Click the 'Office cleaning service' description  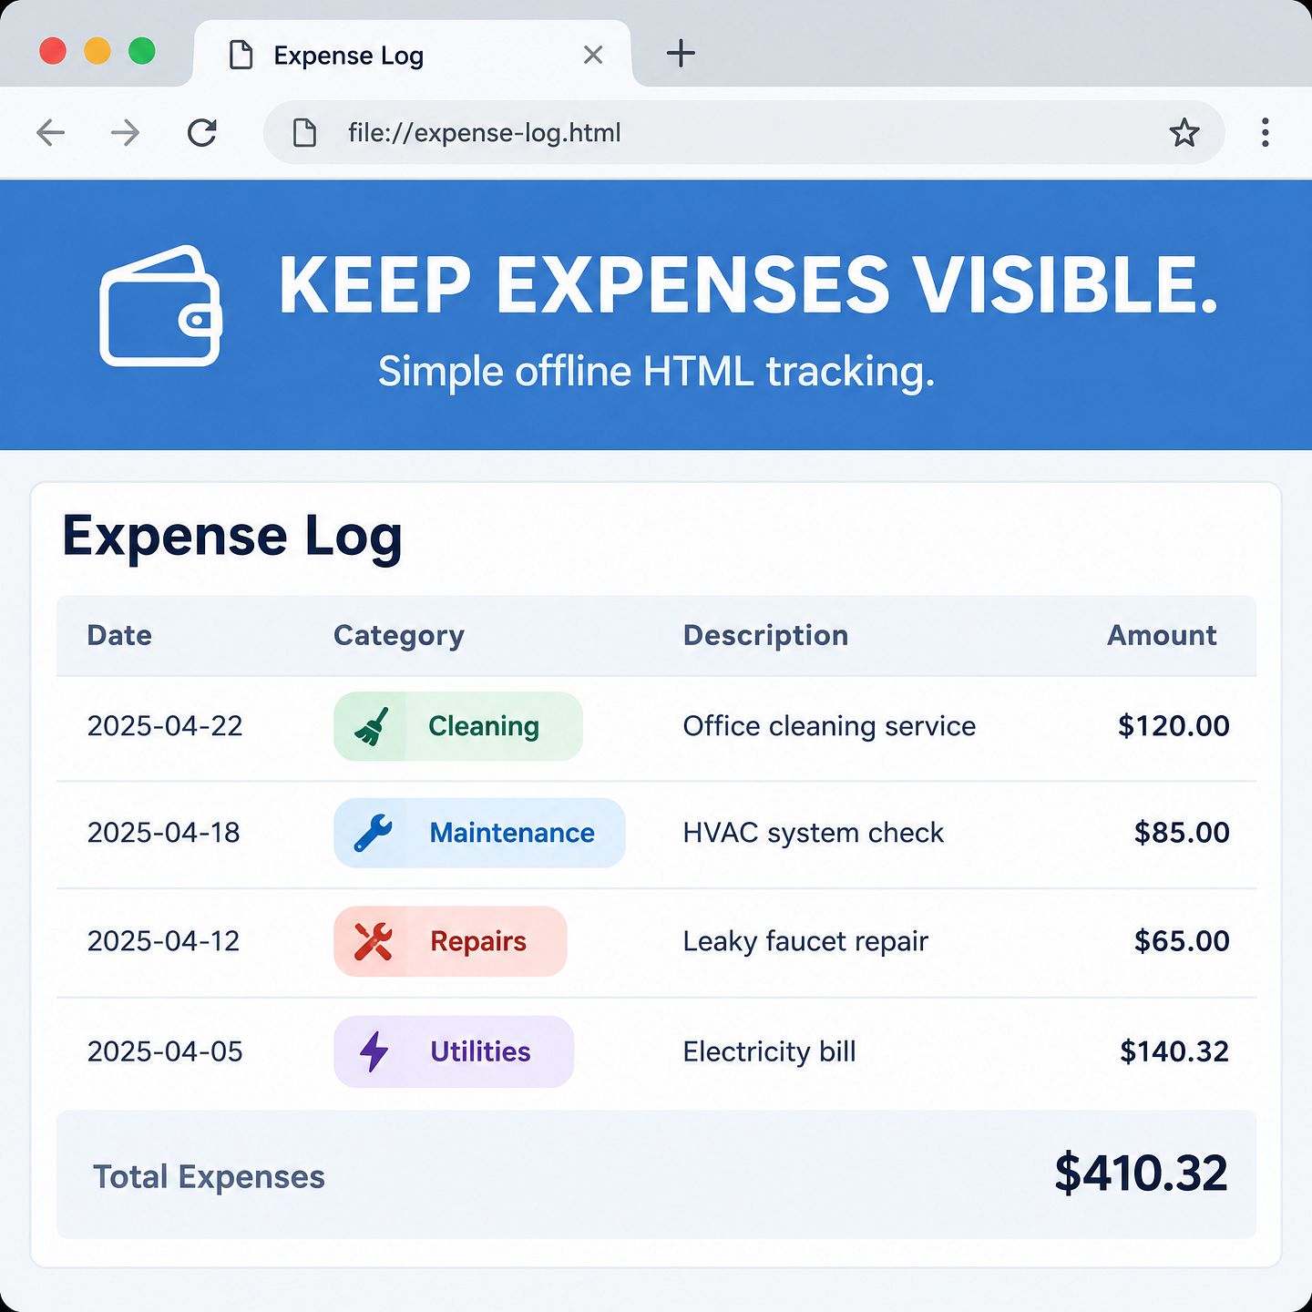tap(829, 726)
